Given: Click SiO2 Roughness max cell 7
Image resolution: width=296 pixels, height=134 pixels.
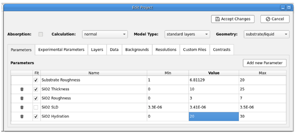Looking at the screenshot, I should 263,98.
